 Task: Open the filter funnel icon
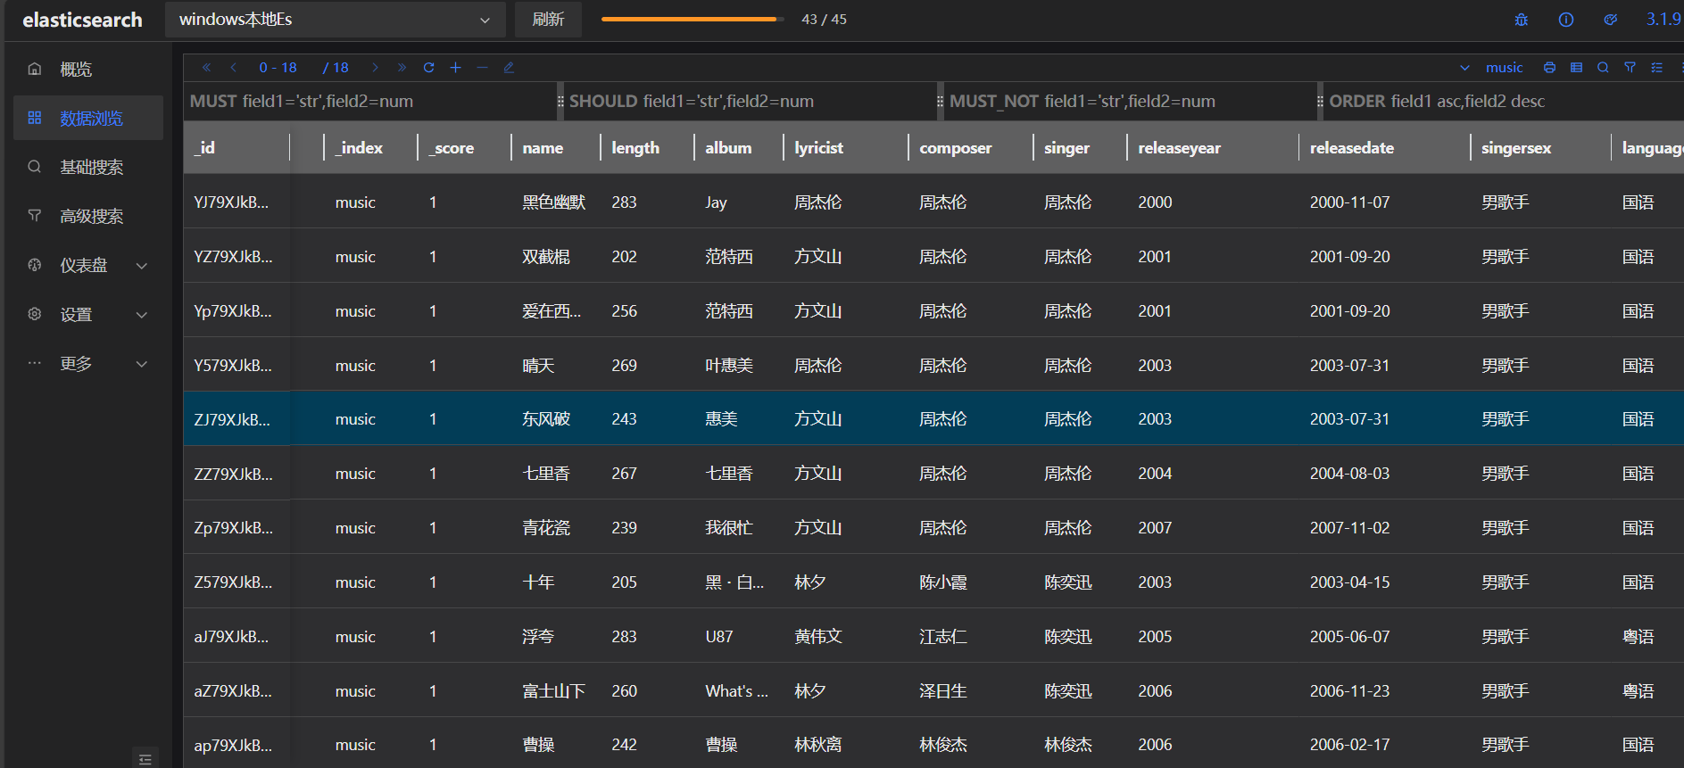pos(1630,68)
